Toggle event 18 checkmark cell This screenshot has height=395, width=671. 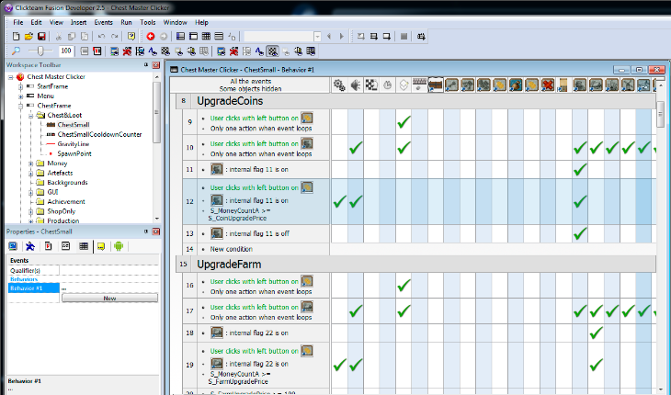point(596,333)
